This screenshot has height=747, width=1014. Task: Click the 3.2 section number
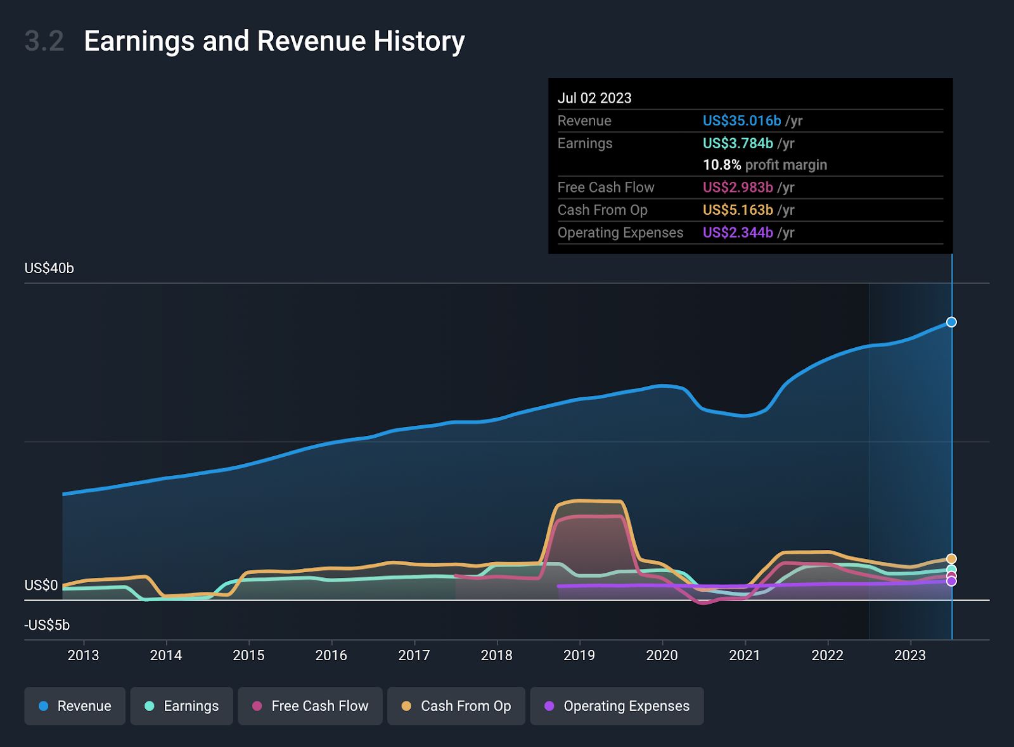(x=44, y=41)
